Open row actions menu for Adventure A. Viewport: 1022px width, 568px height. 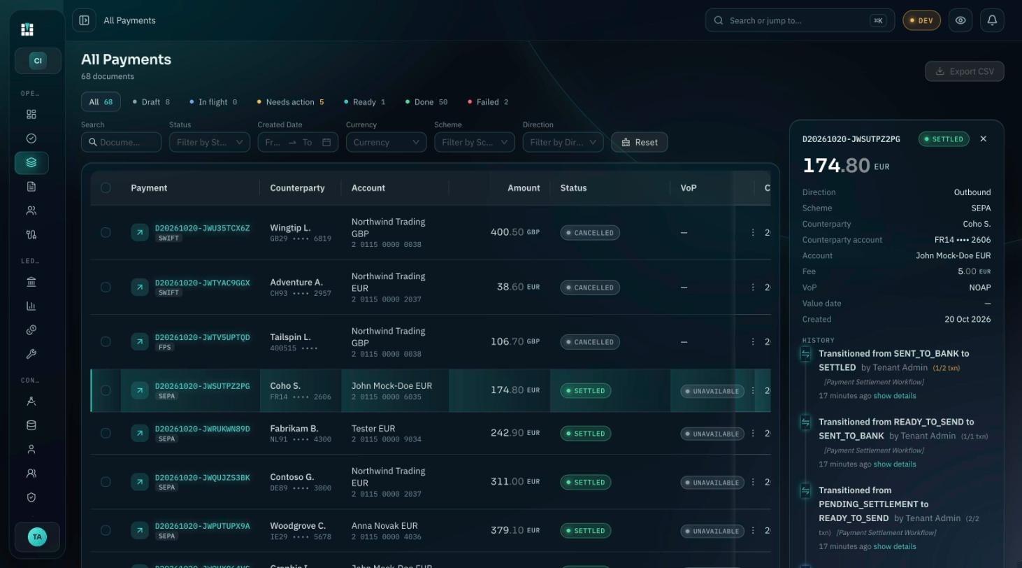[753, 287]
